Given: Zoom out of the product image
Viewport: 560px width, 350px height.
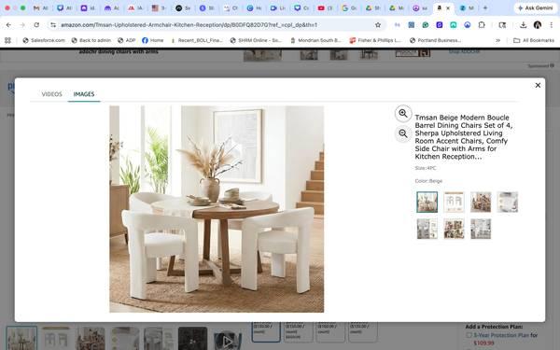Looking at the screenshot, I should [x=403, y=133].
